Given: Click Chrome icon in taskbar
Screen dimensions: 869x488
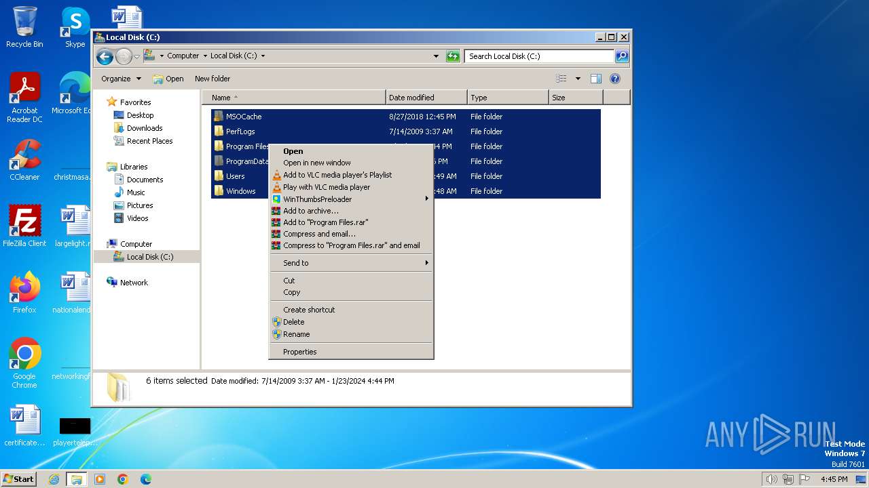Looking at the screenshot, I should coord(122,479).
